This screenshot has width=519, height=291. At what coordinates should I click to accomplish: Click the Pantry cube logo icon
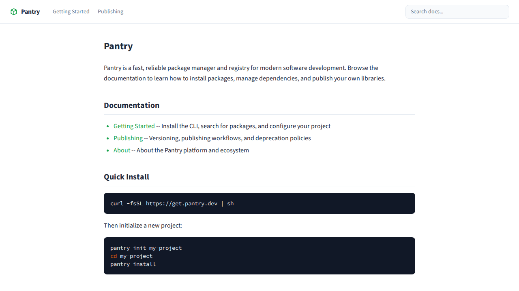(x=14, y=12)
